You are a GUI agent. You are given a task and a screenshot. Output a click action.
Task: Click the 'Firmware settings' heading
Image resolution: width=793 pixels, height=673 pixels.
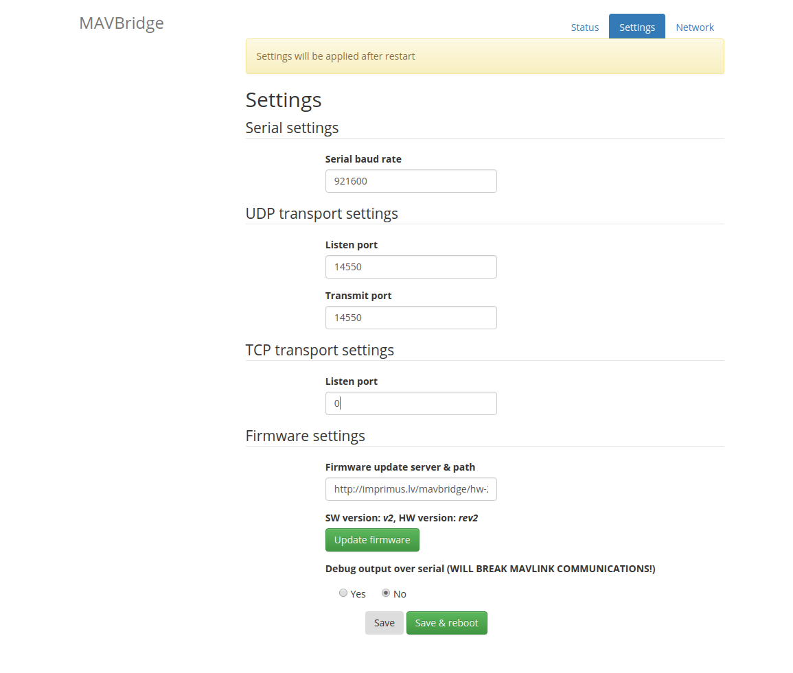[305, 436]
